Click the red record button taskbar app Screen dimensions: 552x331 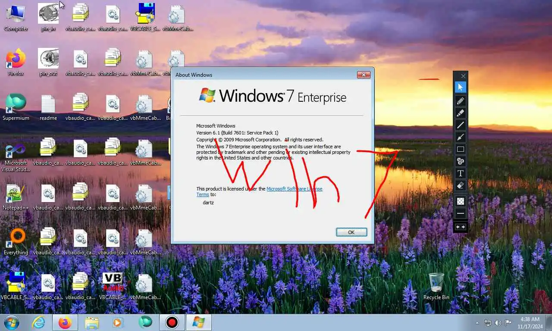tap(172, 322)
